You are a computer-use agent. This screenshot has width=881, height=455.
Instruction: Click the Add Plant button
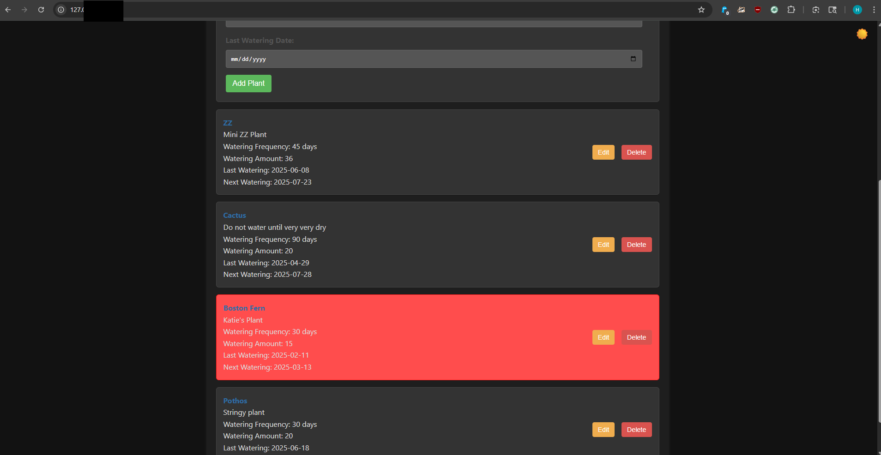(x=248, y=84)
